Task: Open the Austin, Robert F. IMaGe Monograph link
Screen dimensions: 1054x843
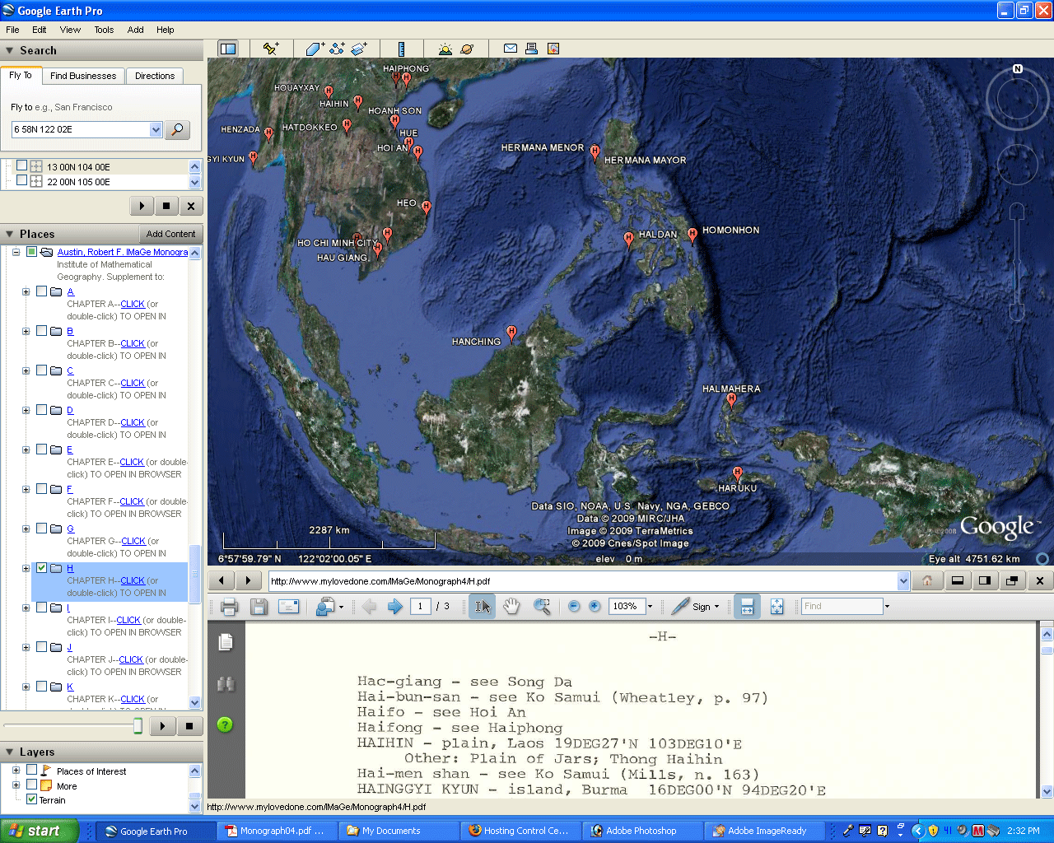Action: (123, 252)
